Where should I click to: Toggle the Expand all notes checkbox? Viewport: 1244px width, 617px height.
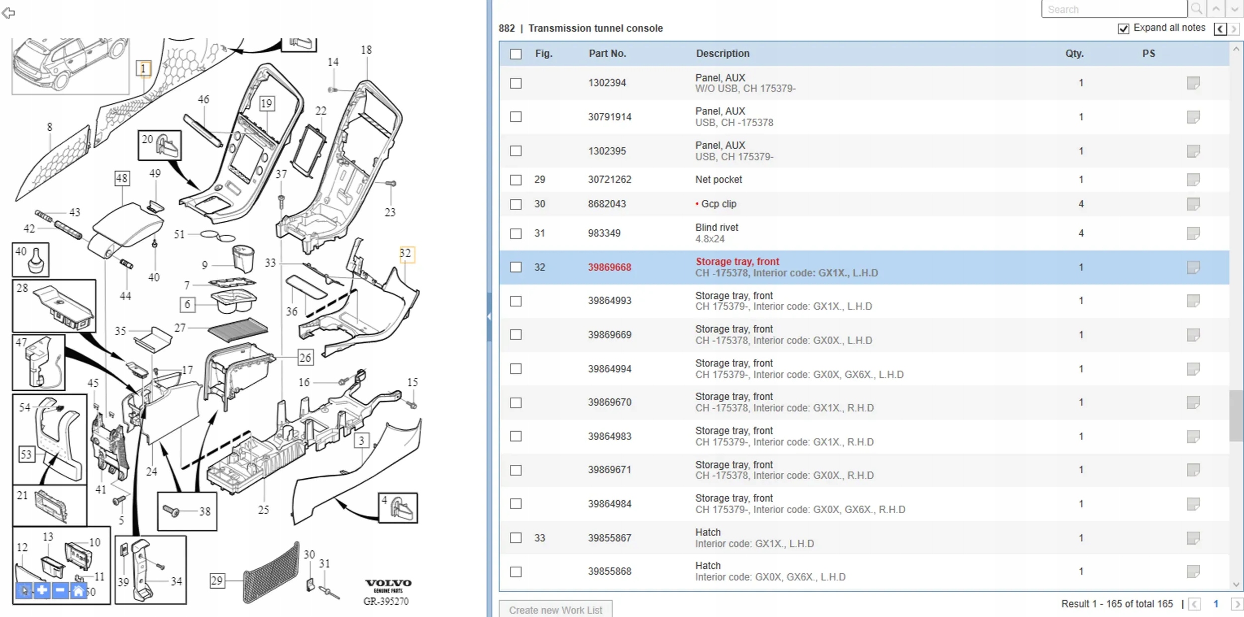point(1123,29)
